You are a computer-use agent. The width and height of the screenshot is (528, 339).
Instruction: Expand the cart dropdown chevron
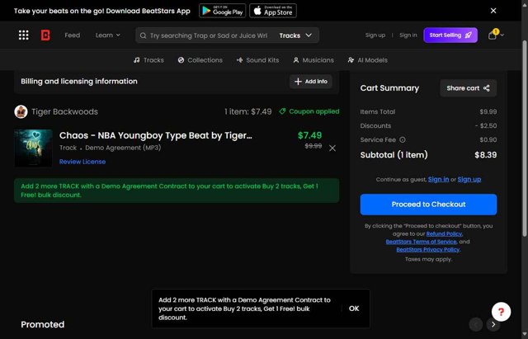(502, 35)
